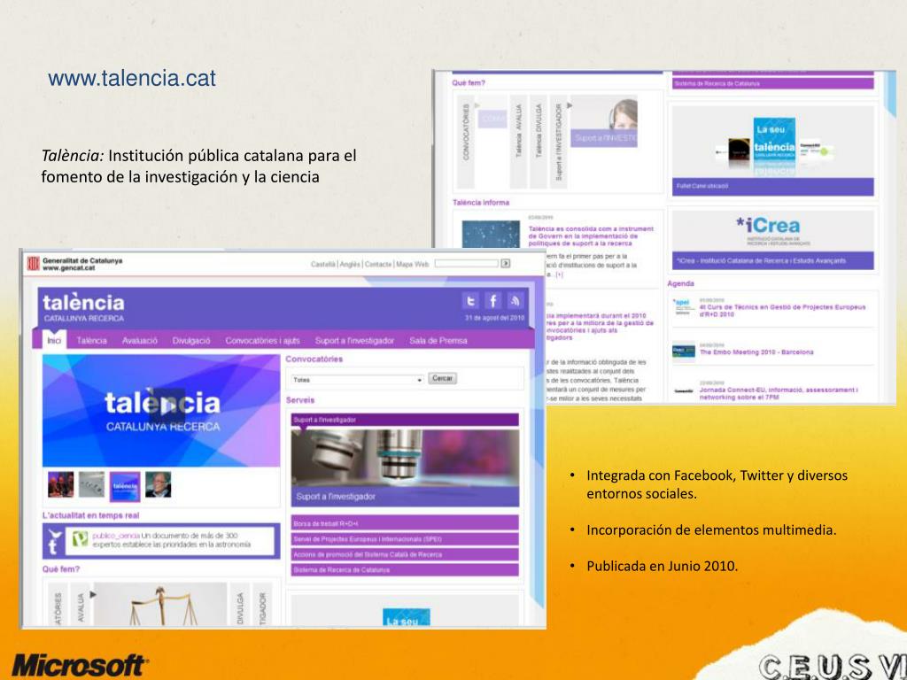Click the site search input field
907x680 pixels.
tap(466, 263)
